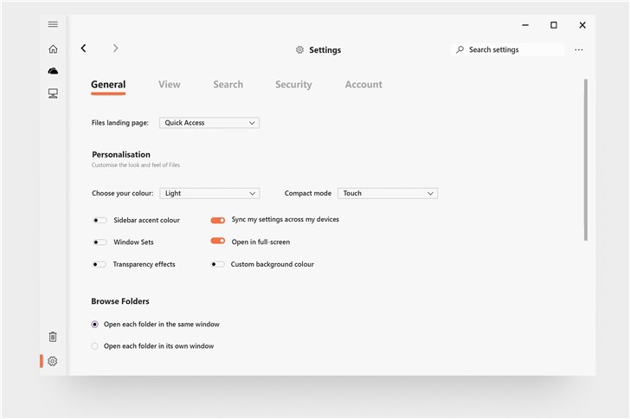Select Open each folder in its own window
Viewport: 630px width, 419px height.
[x=95, y=346]
